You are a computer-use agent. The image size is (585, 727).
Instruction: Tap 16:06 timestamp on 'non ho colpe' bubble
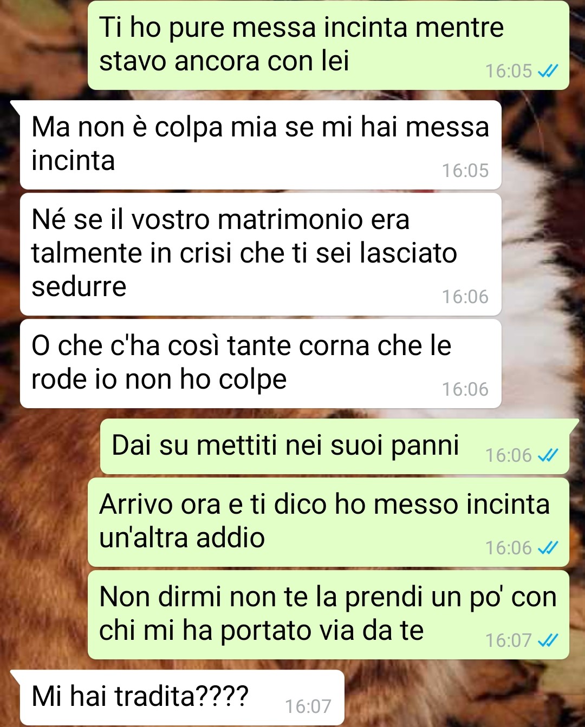465,389
